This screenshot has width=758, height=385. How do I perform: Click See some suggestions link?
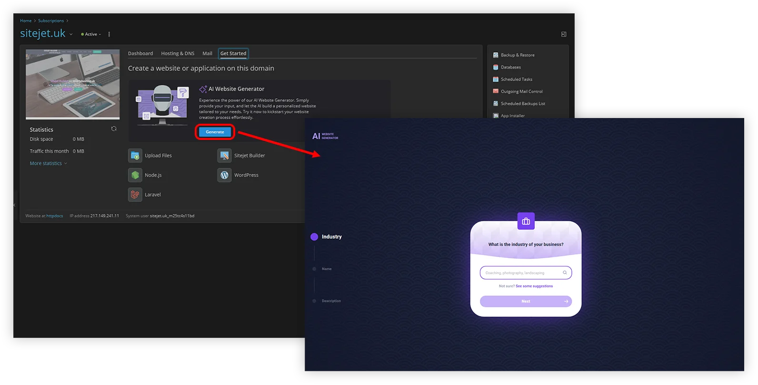[534, 286]
